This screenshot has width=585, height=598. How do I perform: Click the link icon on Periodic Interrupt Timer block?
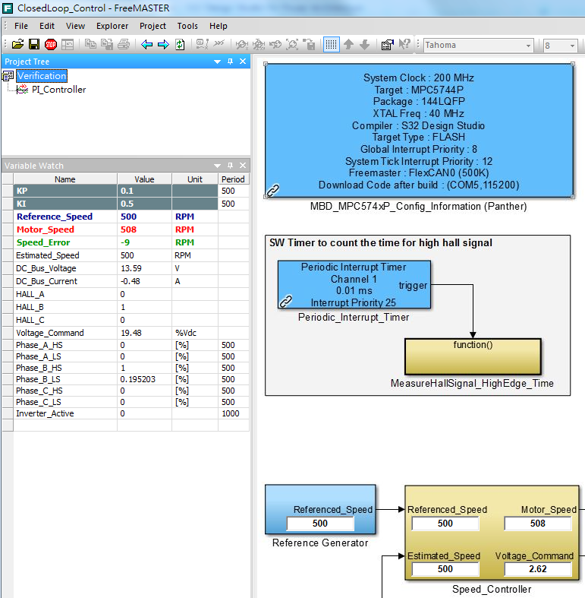[x=285, y=302]
